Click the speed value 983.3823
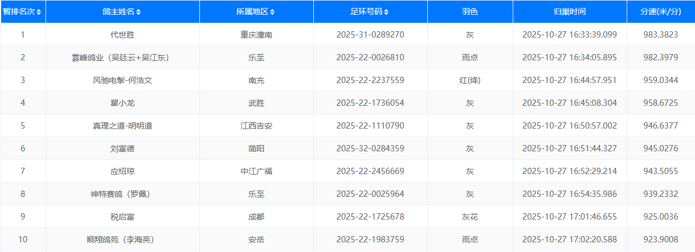 point(660,35)
